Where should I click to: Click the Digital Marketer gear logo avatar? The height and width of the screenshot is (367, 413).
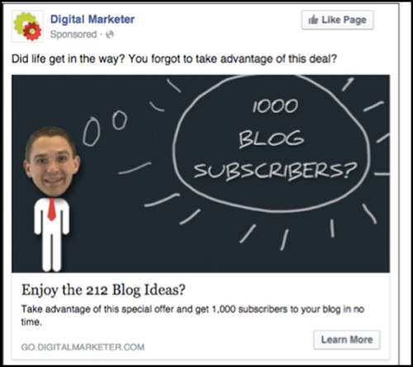(x=27, y=26)
